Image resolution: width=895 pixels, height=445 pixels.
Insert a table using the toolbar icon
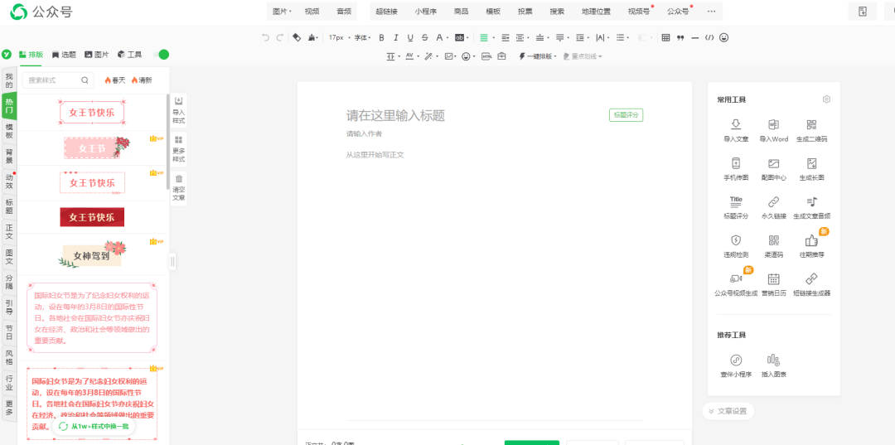pyautogui.click(x=665, y=37)
